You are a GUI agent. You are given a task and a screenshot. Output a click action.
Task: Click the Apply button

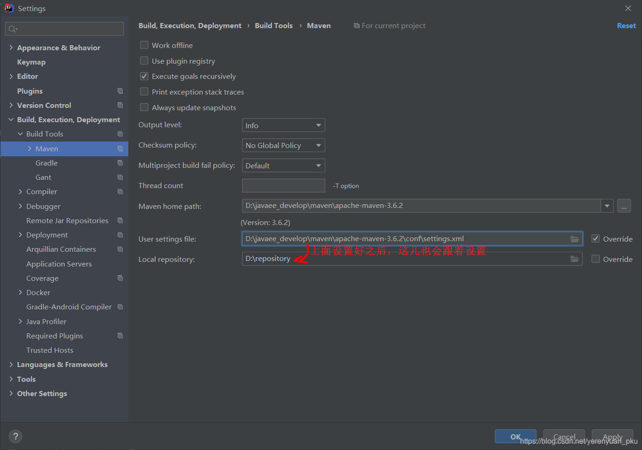point(612,437)
